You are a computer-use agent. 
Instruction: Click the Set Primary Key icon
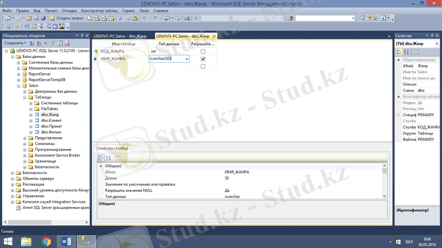point(17,26)
